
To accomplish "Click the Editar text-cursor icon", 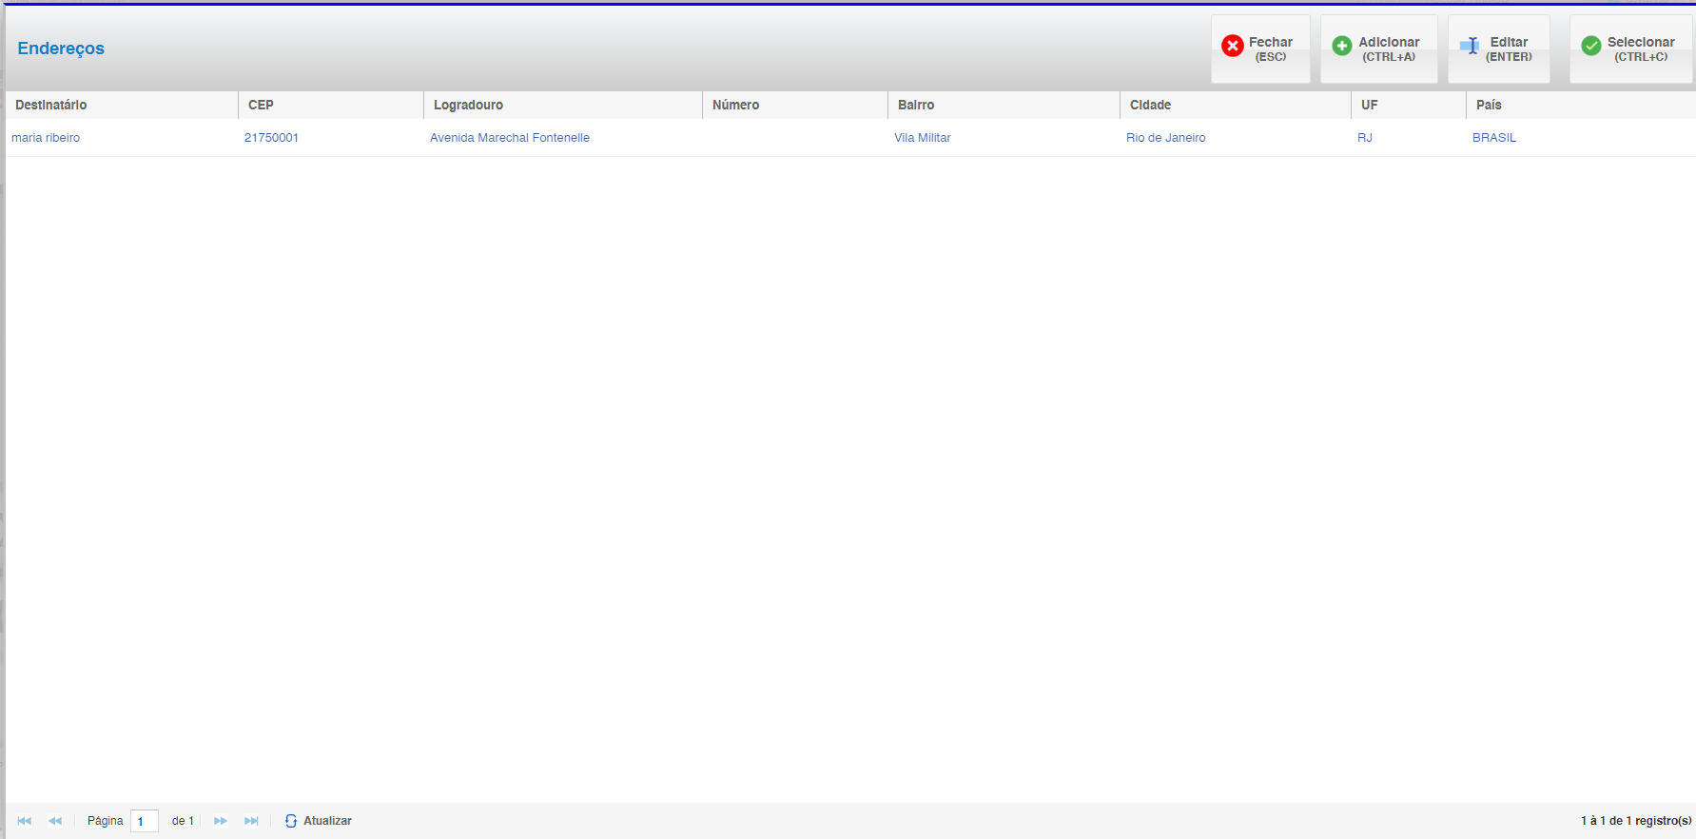I will click(x=1471, y=46).
